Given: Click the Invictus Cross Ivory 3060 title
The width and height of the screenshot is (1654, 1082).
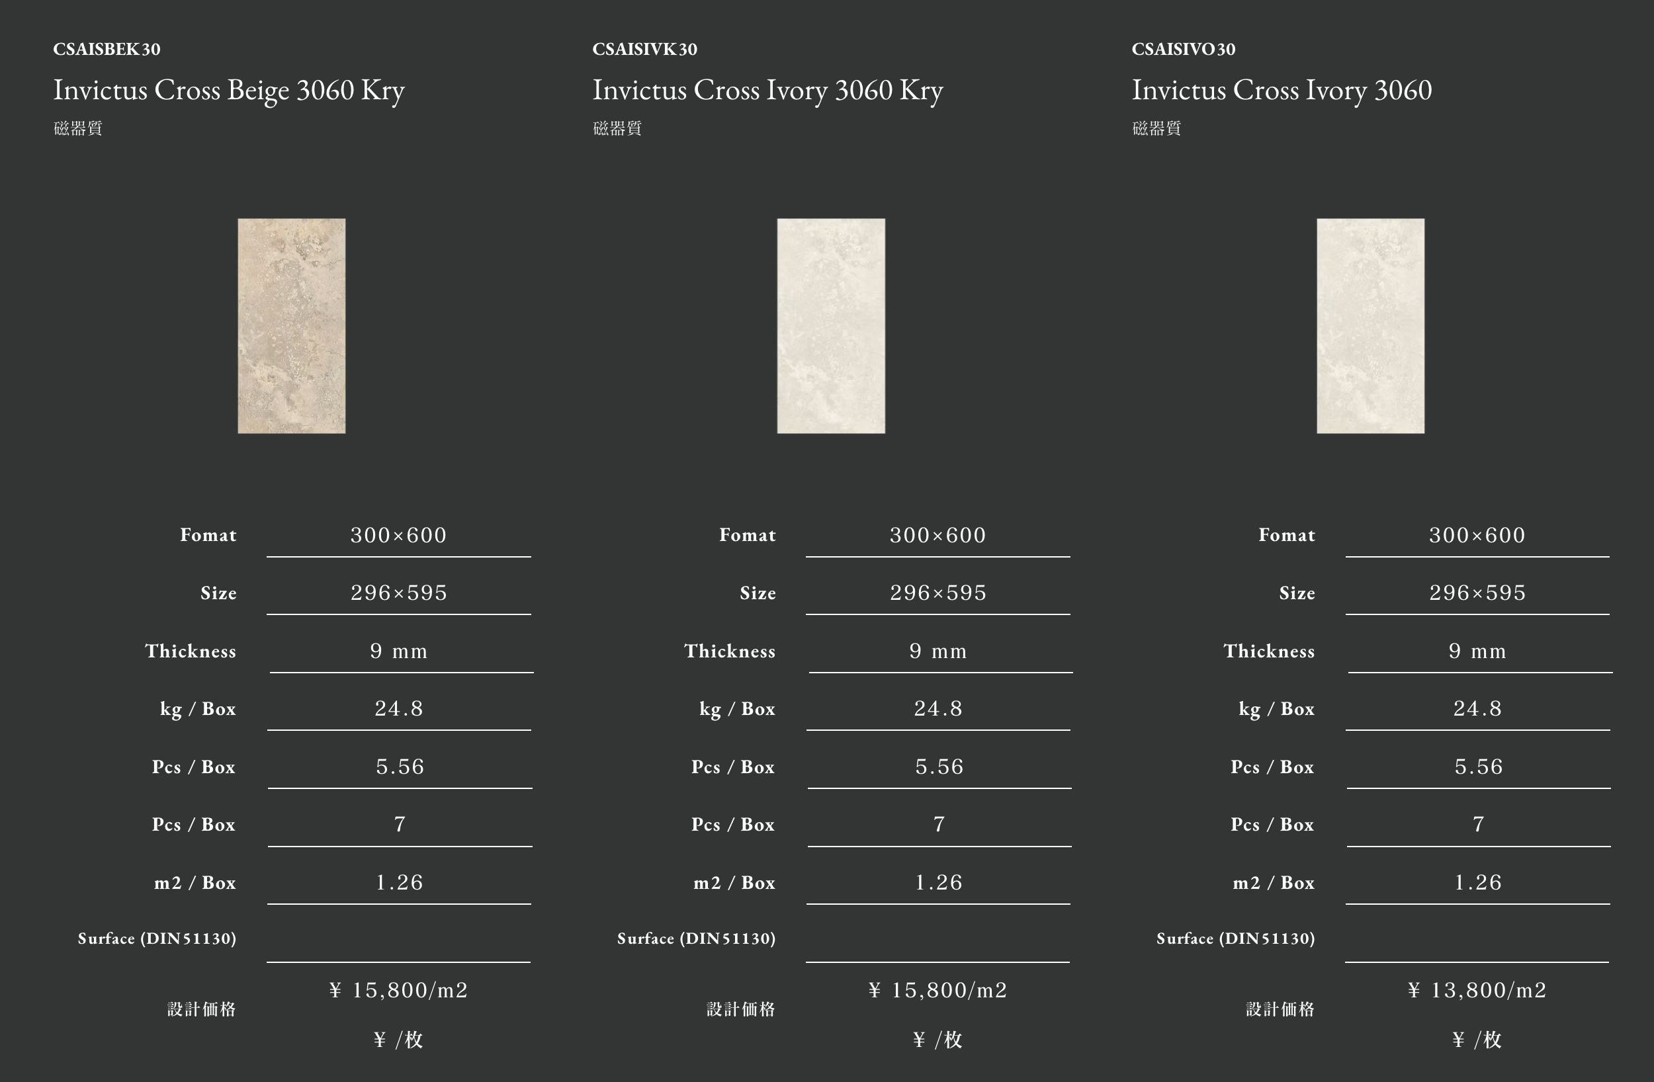Looking at the screenshot, I should click(x=1282, y=91).
